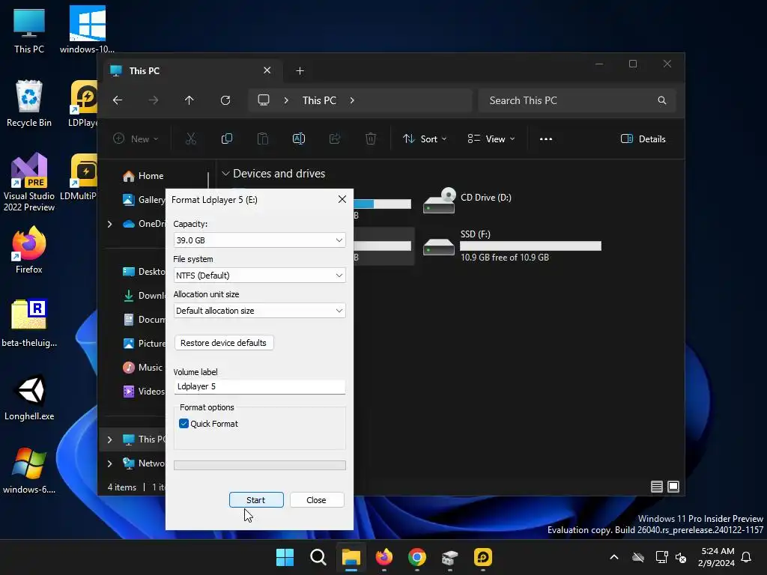Click the Volume label input field

coord(259,386)
